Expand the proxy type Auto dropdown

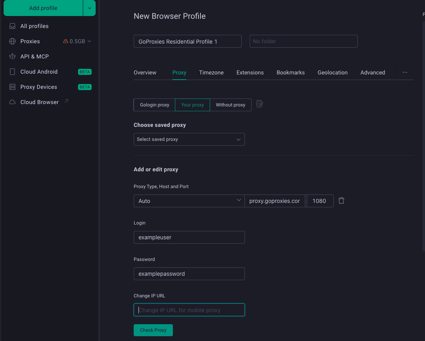point(189,201)
